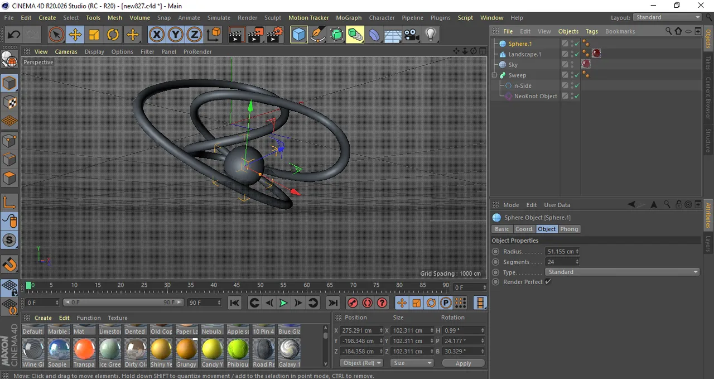
Task: Toggle visibility dots for the Sky object
Action: (x=572, y=65)
